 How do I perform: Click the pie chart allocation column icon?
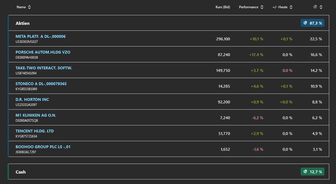coord(315,7)
